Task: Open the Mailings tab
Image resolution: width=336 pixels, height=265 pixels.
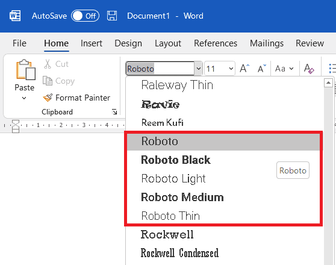Action: coord(267,43)
